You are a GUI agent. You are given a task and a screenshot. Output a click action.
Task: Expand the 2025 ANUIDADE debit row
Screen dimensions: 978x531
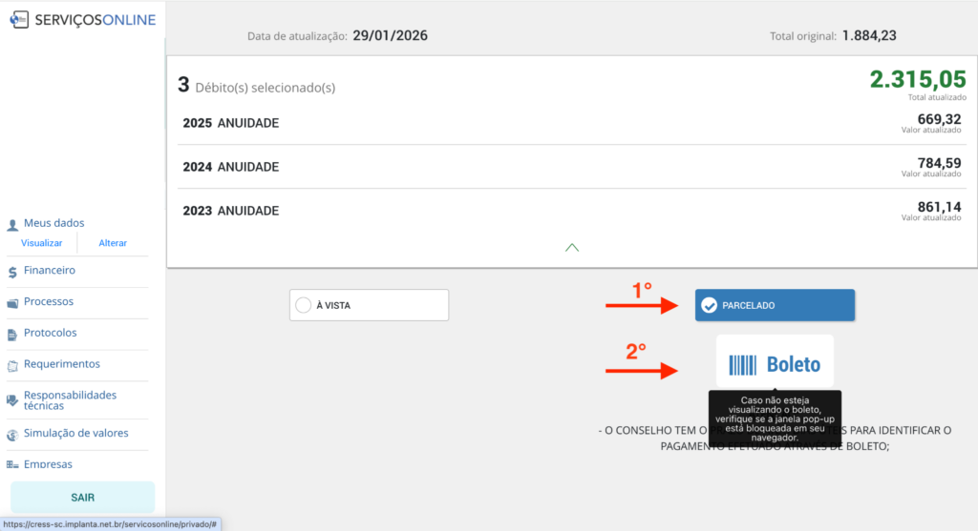click(x=571, y=123)
